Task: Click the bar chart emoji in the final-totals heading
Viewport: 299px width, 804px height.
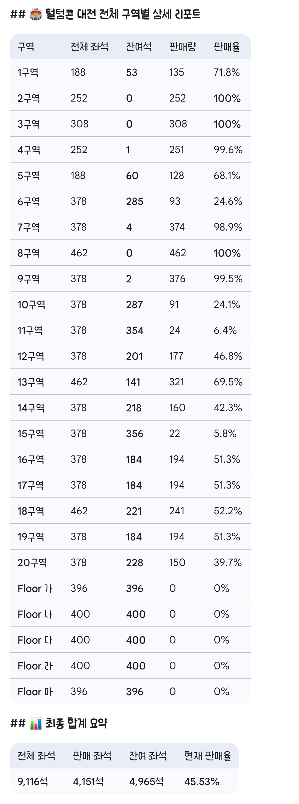Action: pyautogui.click(x=35, y=724)
